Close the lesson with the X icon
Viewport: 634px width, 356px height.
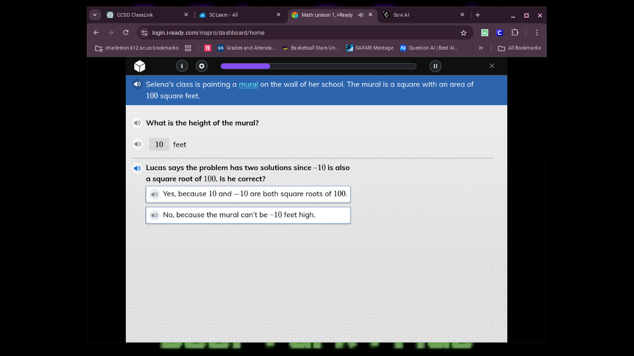click(492, 66)
